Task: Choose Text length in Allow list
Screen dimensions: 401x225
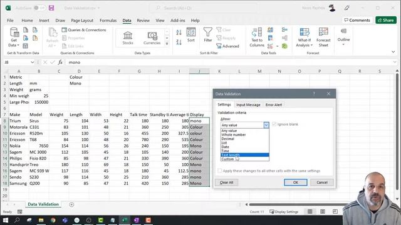Action: coord(245,155)
